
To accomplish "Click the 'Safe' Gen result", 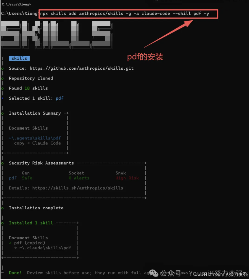I will pos(27,178).
